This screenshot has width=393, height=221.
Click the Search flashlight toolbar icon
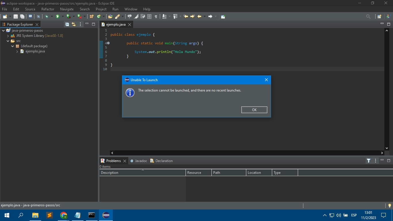(x=117, y=16)
